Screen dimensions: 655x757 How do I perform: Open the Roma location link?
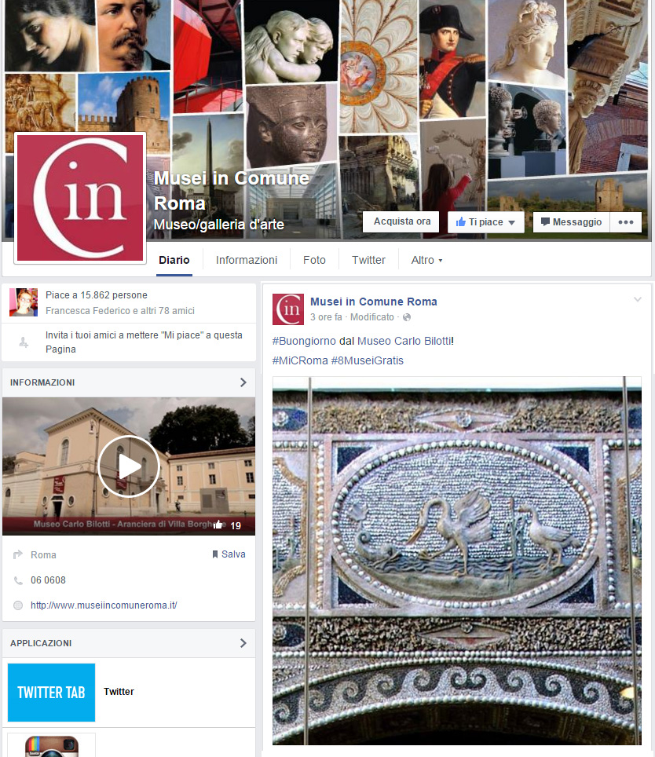coord(43,554)
